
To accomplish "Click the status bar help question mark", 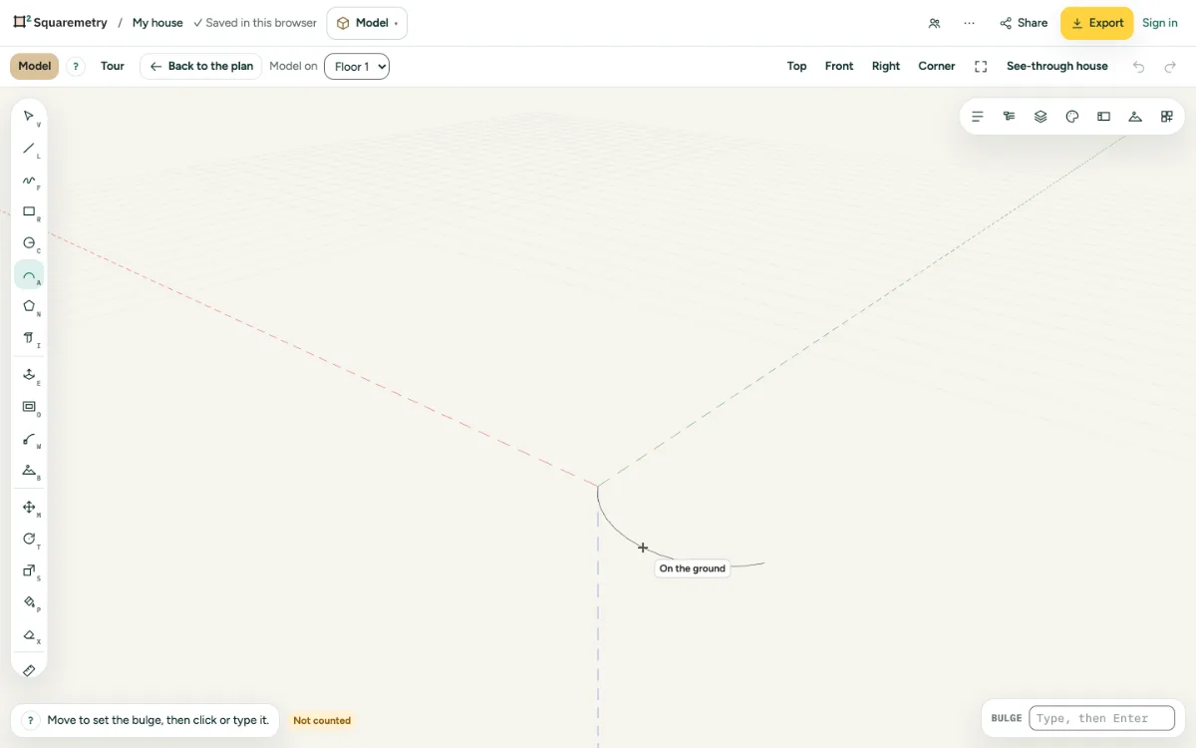I will (x=31, y=720).
